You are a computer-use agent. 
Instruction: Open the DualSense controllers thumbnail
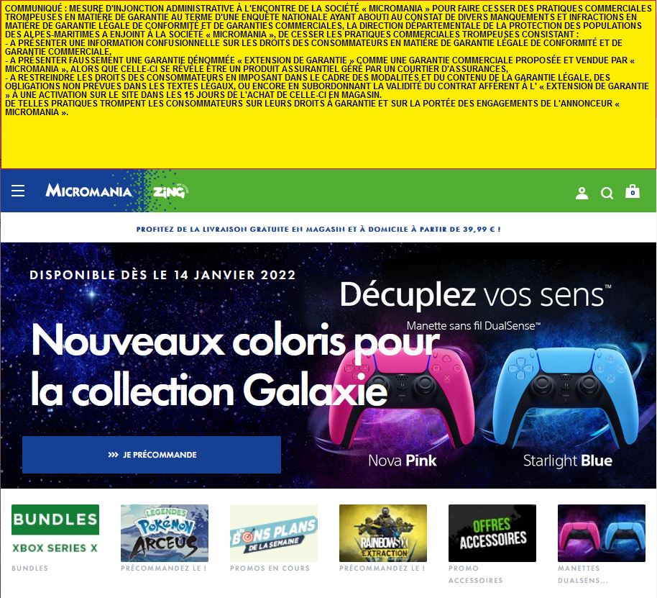click(x=602, y=533)
